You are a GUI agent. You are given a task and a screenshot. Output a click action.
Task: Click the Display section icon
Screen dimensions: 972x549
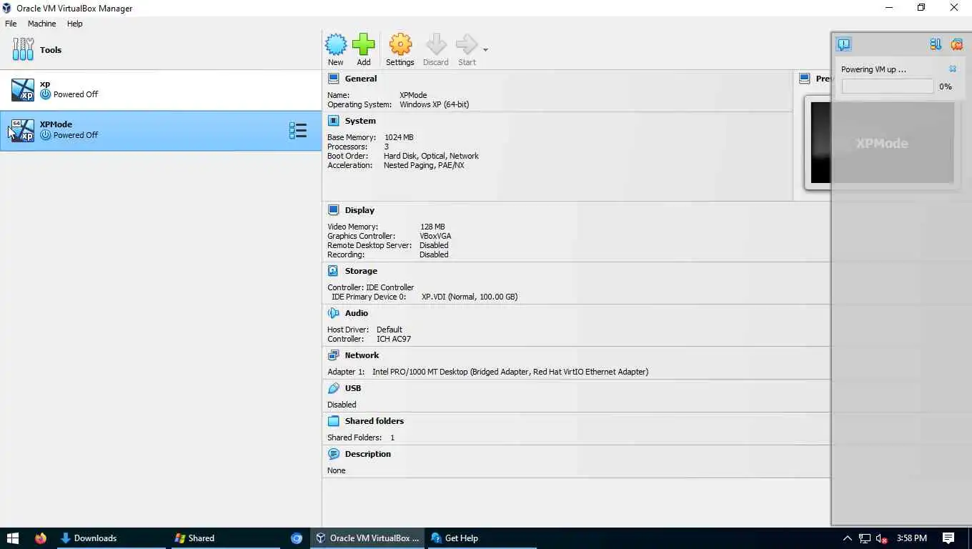point(333,210)
